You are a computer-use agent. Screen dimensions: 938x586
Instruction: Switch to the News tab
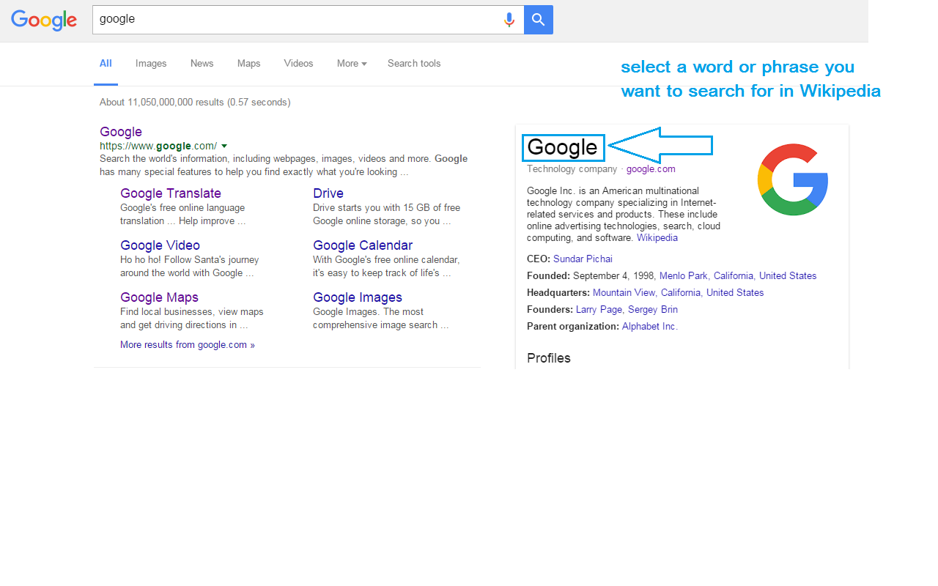click(x=202, y=64)
